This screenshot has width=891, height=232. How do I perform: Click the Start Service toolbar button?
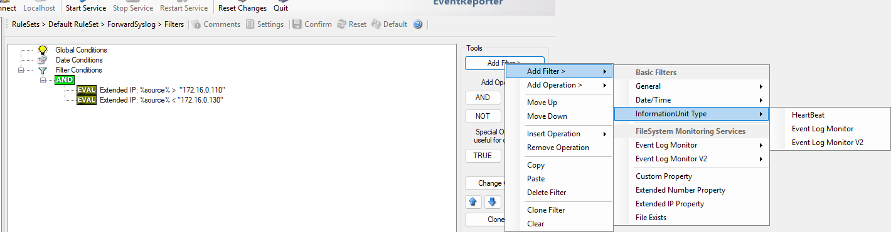click(86, 8)
